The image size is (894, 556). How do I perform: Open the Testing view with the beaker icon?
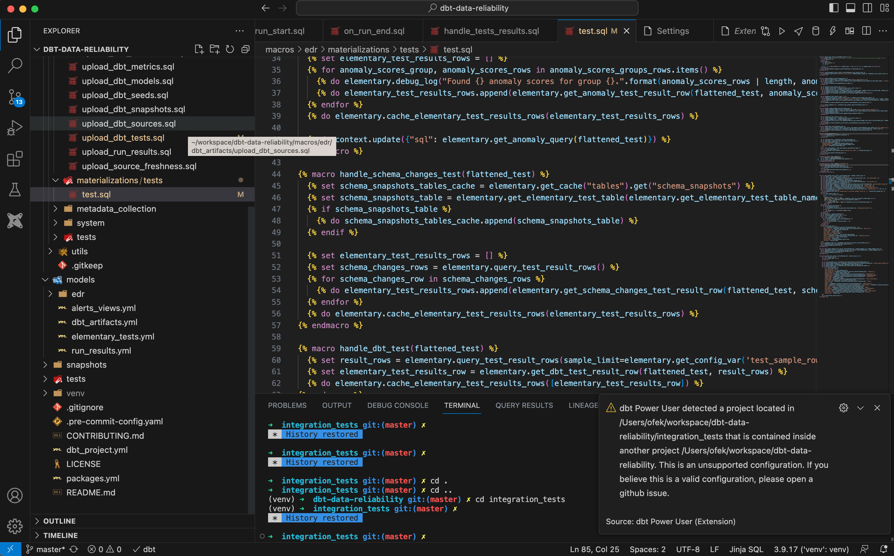coord(15,190)
